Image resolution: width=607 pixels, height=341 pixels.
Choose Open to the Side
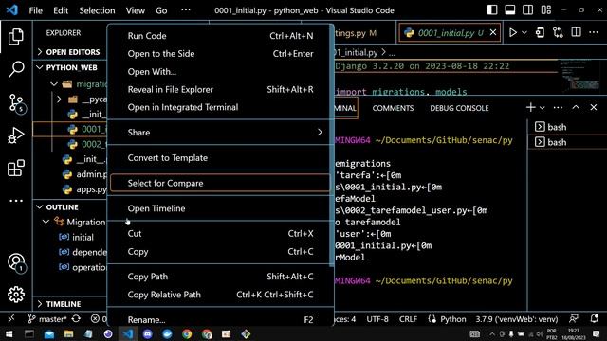coord(220,53)
